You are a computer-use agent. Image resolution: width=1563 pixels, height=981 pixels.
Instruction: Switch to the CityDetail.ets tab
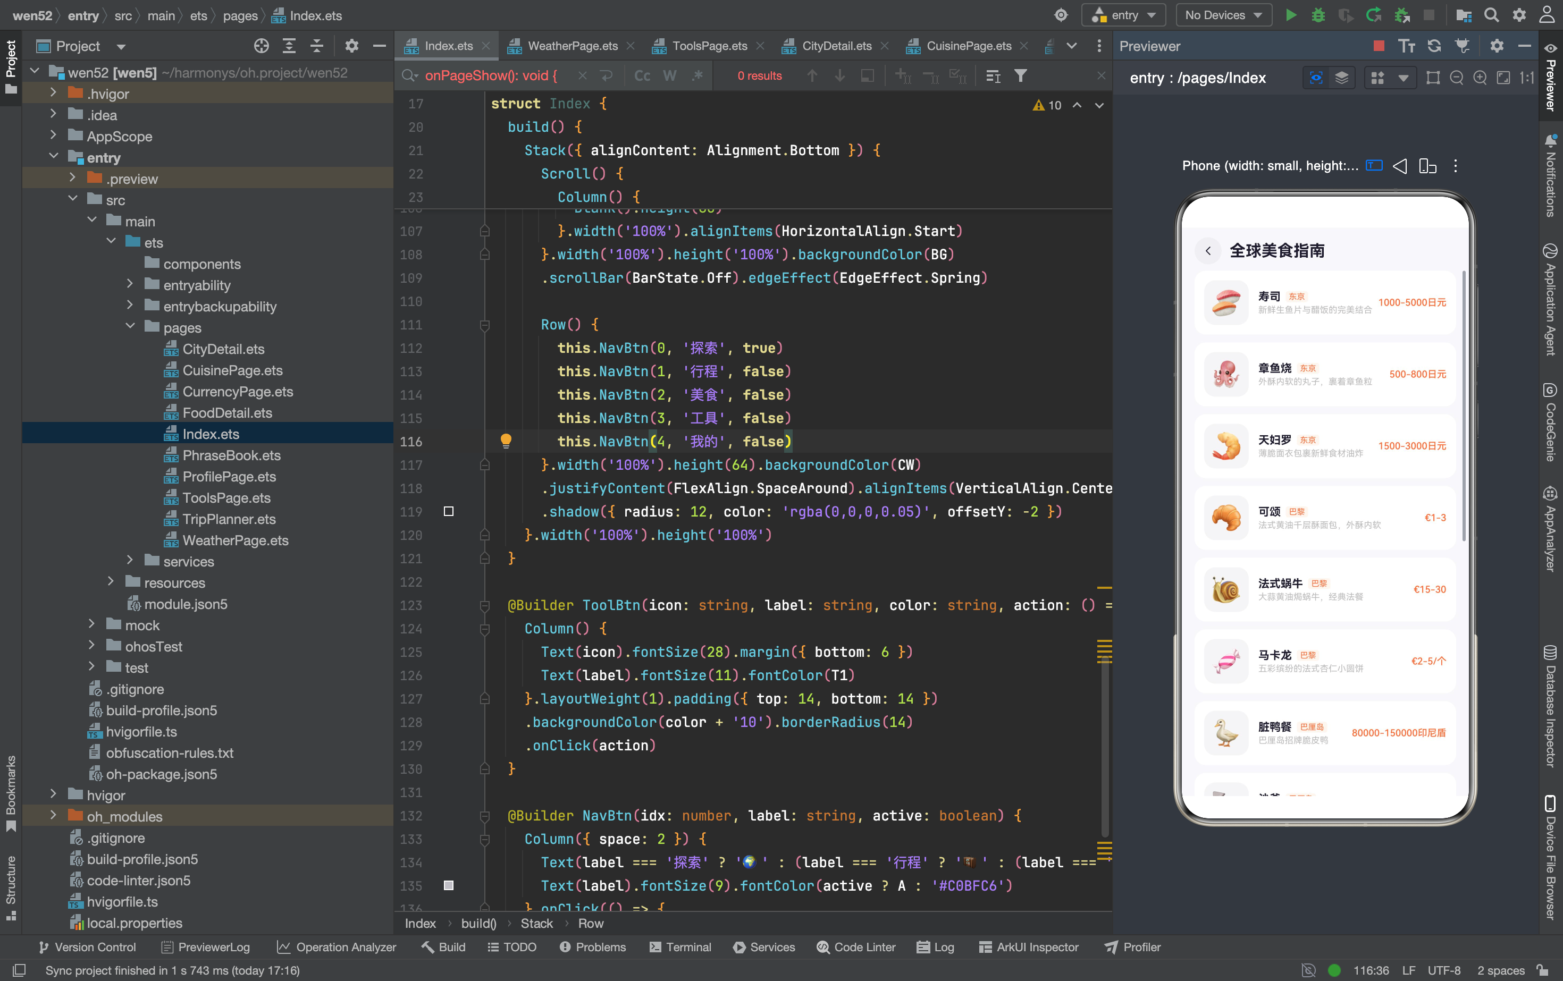click(x=836, y=45)
